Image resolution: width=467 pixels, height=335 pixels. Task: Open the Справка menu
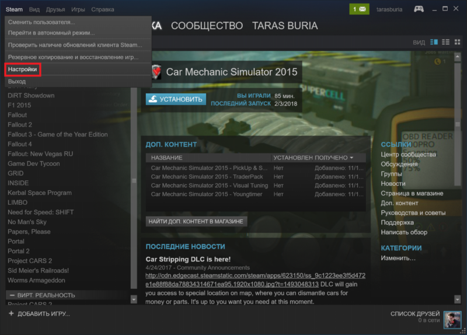pyautogui.click(x=103, y=9)
